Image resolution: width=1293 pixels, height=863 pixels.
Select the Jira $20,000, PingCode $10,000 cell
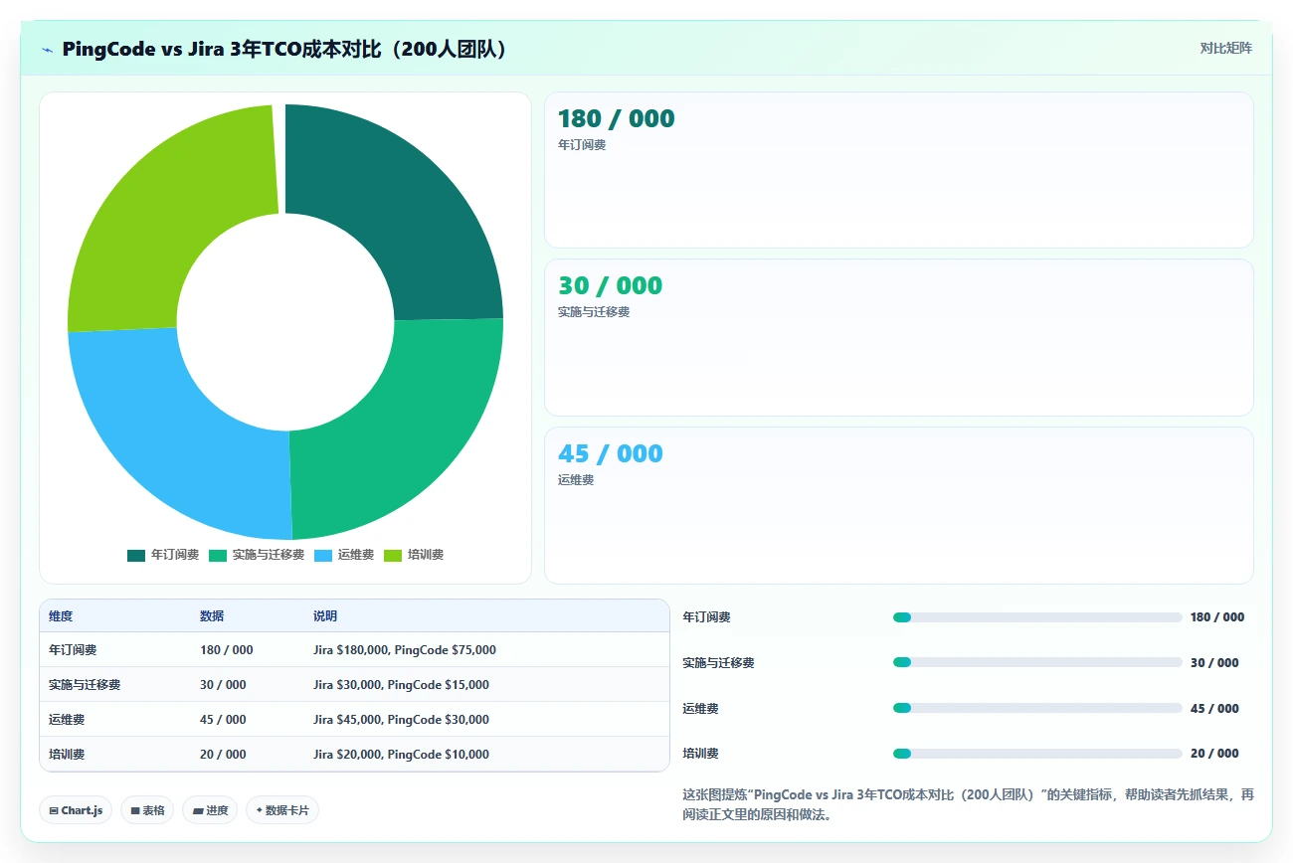pos(401,755)
